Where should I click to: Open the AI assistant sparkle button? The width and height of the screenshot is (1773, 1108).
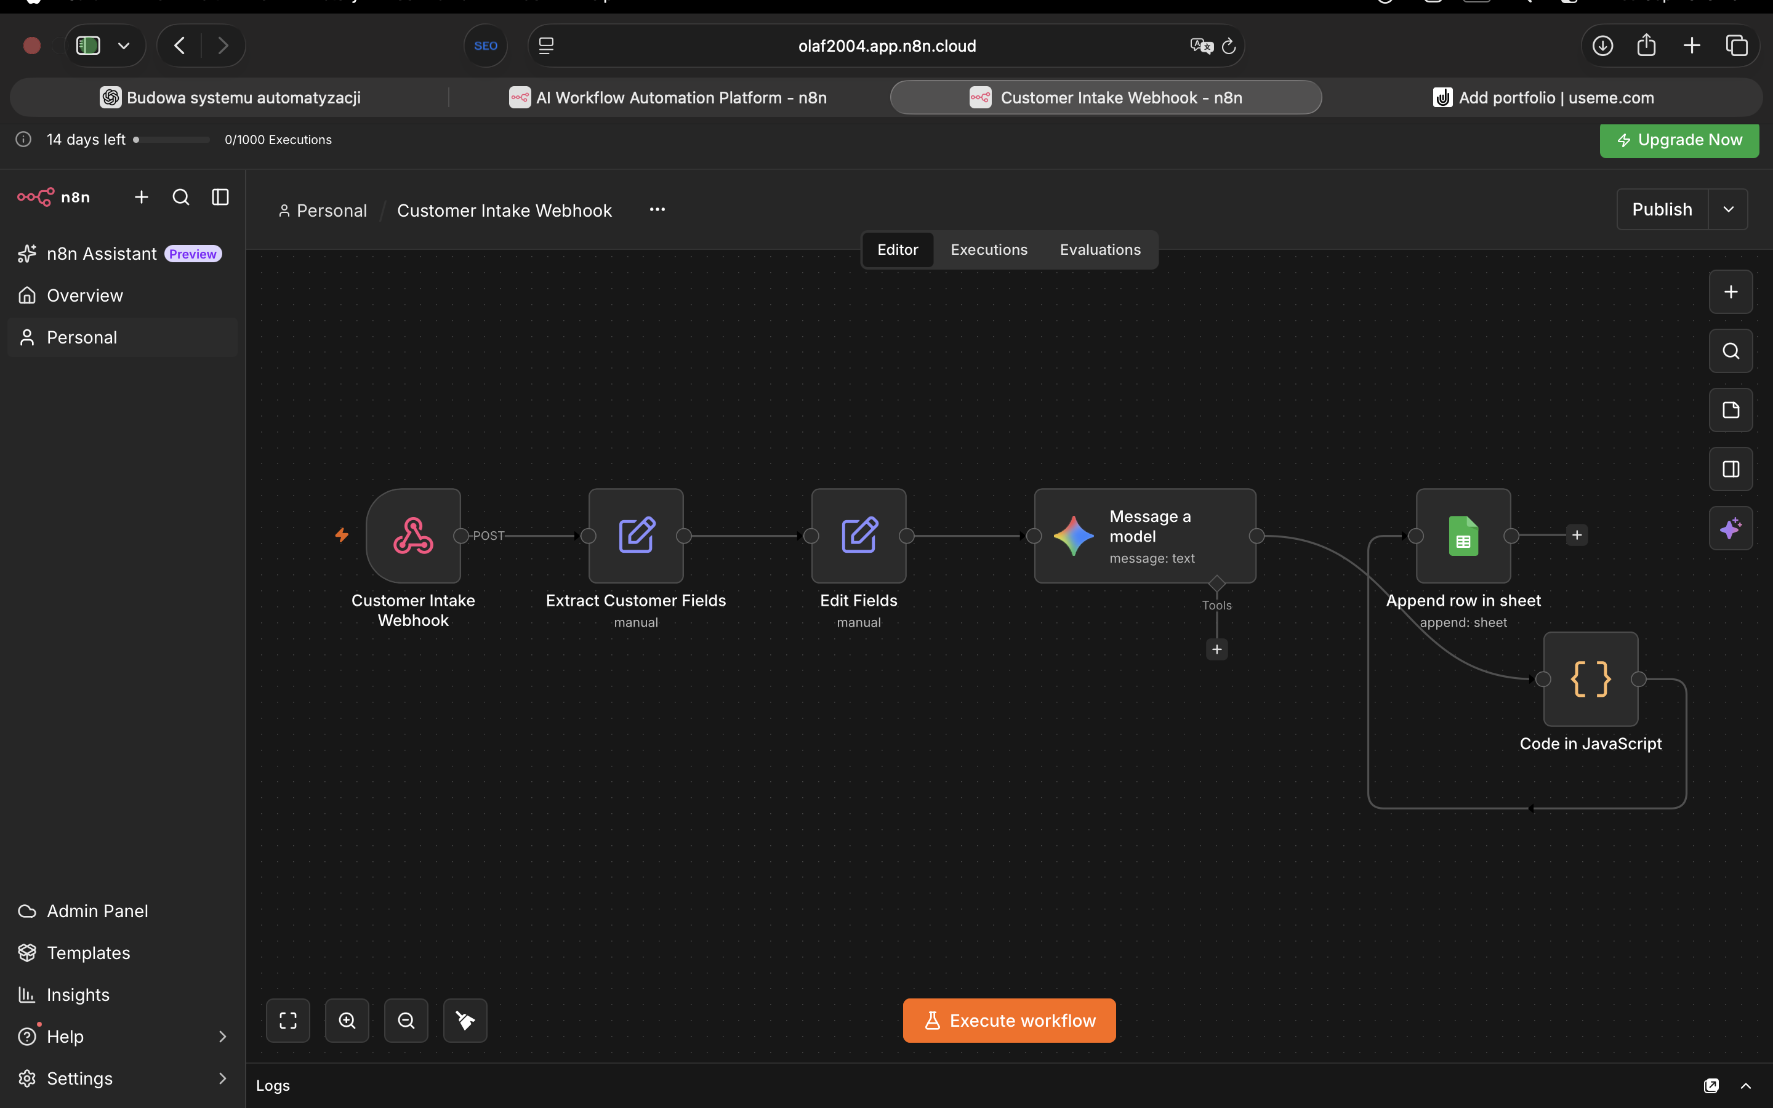point(1731,528)
